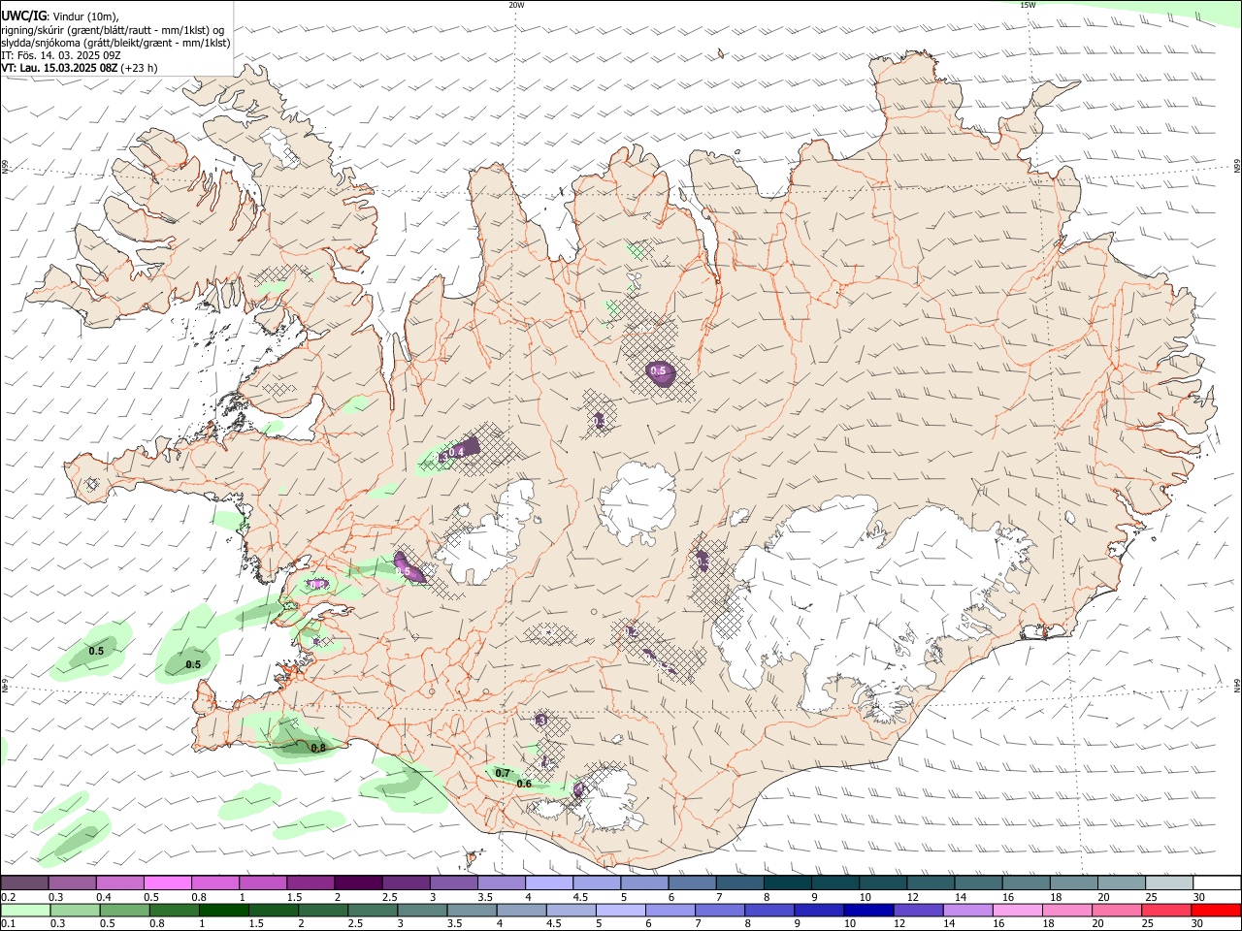Screen dimensions: 1242x931
Task: Click the 'IT: Fös. 14. 03. 2025 09Z' line
Action: tap(61, 55)
